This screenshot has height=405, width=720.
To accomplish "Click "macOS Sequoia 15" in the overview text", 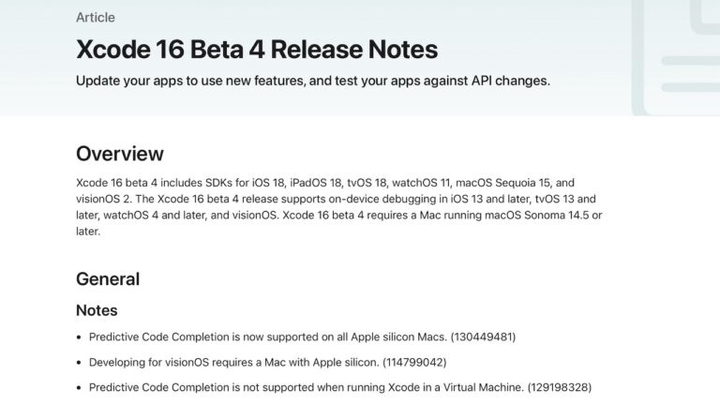I will click(x=501, y=183).
